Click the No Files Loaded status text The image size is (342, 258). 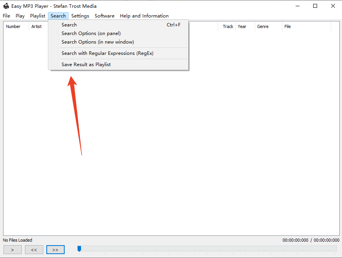point(18,240)
